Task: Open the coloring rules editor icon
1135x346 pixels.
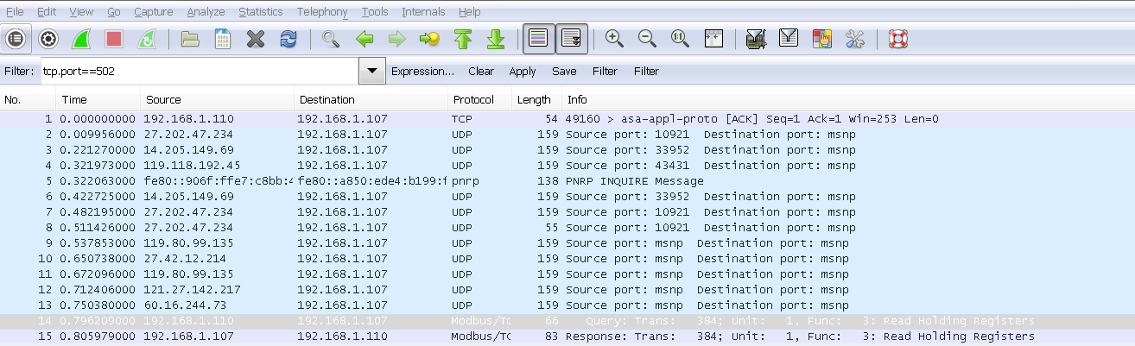Action: [821, 39]
